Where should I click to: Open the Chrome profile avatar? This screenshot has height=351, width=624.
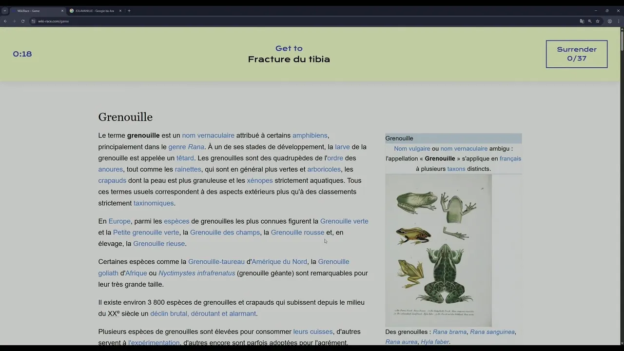[609, 21]
